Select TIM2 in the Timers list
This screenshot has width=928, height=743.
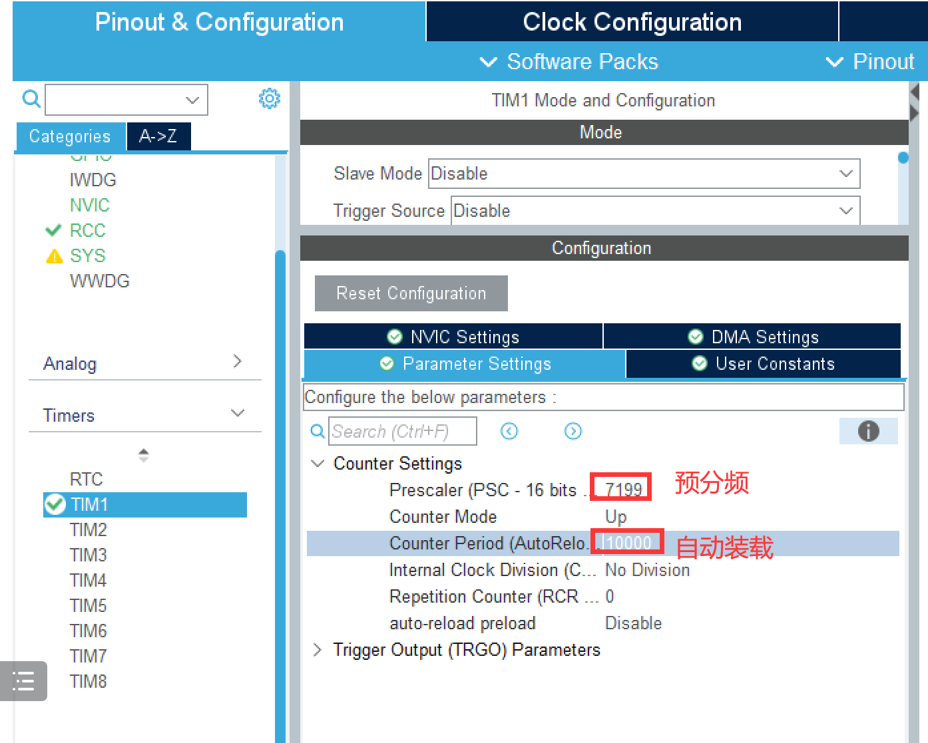pyautogui.click(x=89, y=530)
